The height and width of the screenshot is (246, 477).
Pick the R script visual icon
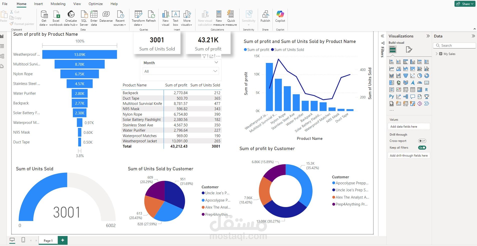pos(427,90)
